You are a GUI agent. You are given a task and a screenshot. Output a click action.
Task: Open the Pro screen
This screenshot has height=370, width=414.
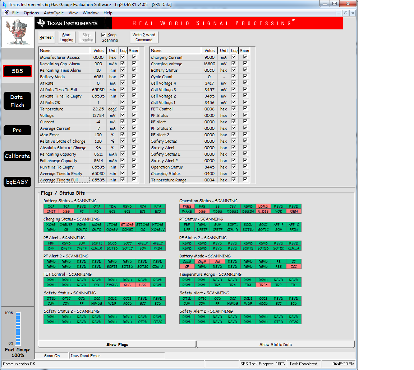coord(17,131)
